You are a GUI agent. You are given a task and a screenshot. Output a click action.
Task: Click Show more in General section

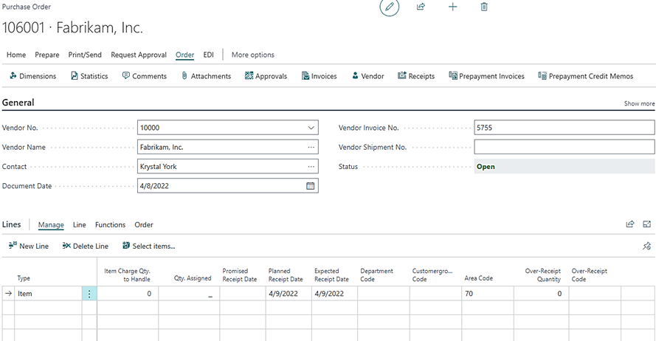(639, 104)
